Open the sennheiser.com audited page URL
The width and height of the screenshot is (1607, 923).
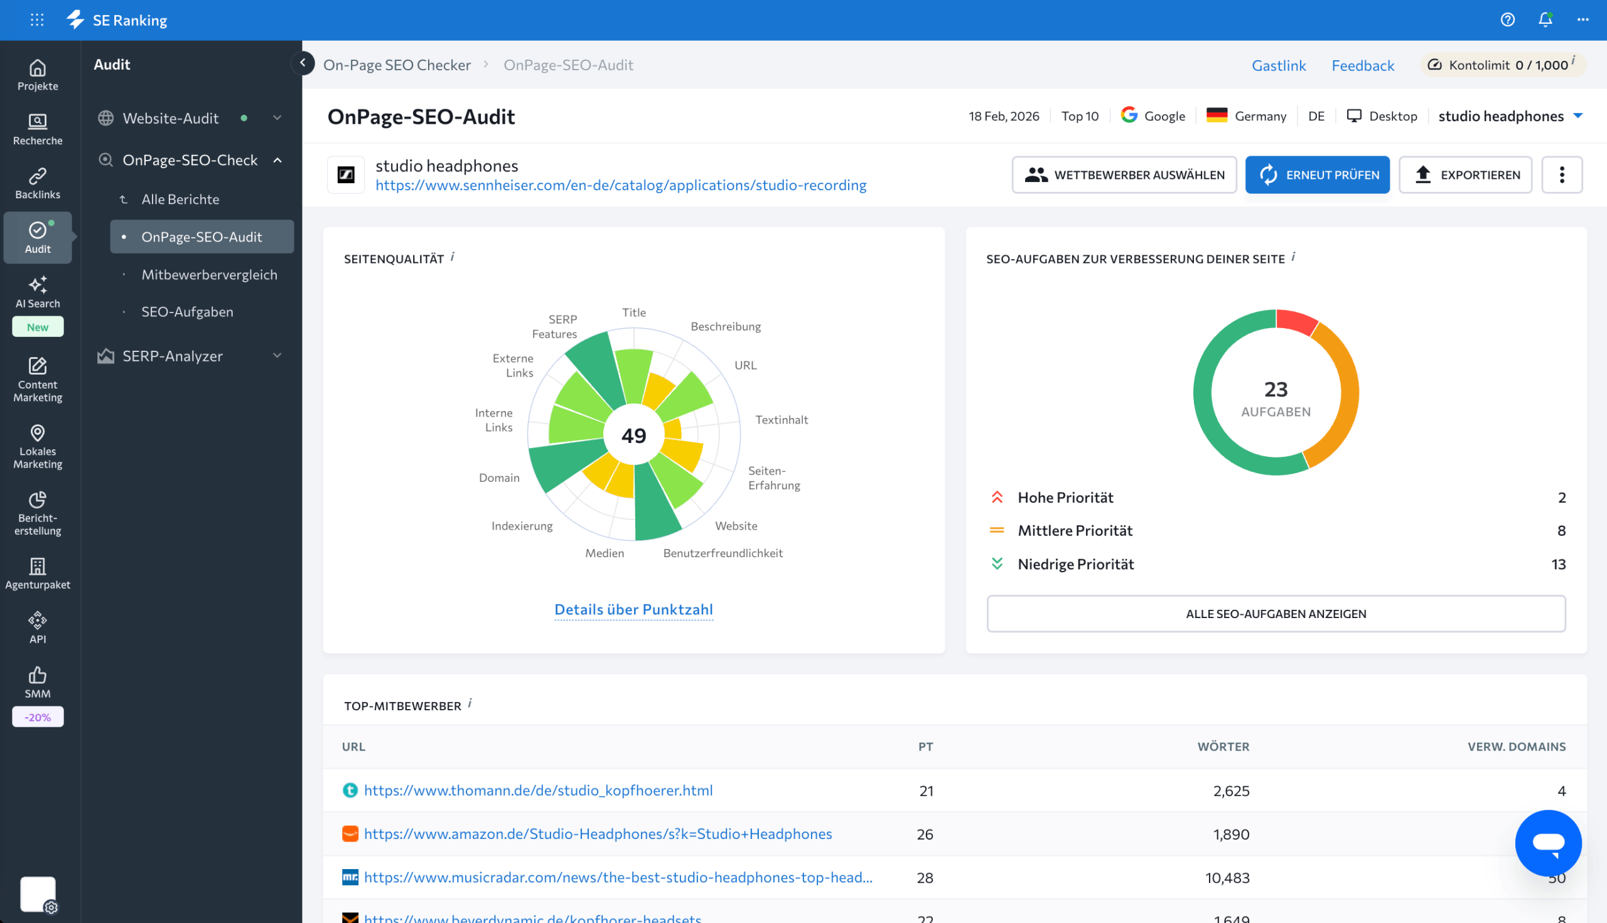pos(621,185)
